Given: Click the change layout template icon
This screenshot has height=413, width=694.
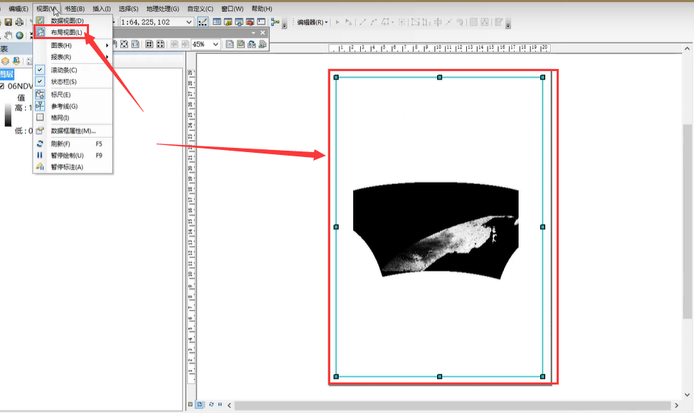Looking at the screenshot, I should point(252,44).
